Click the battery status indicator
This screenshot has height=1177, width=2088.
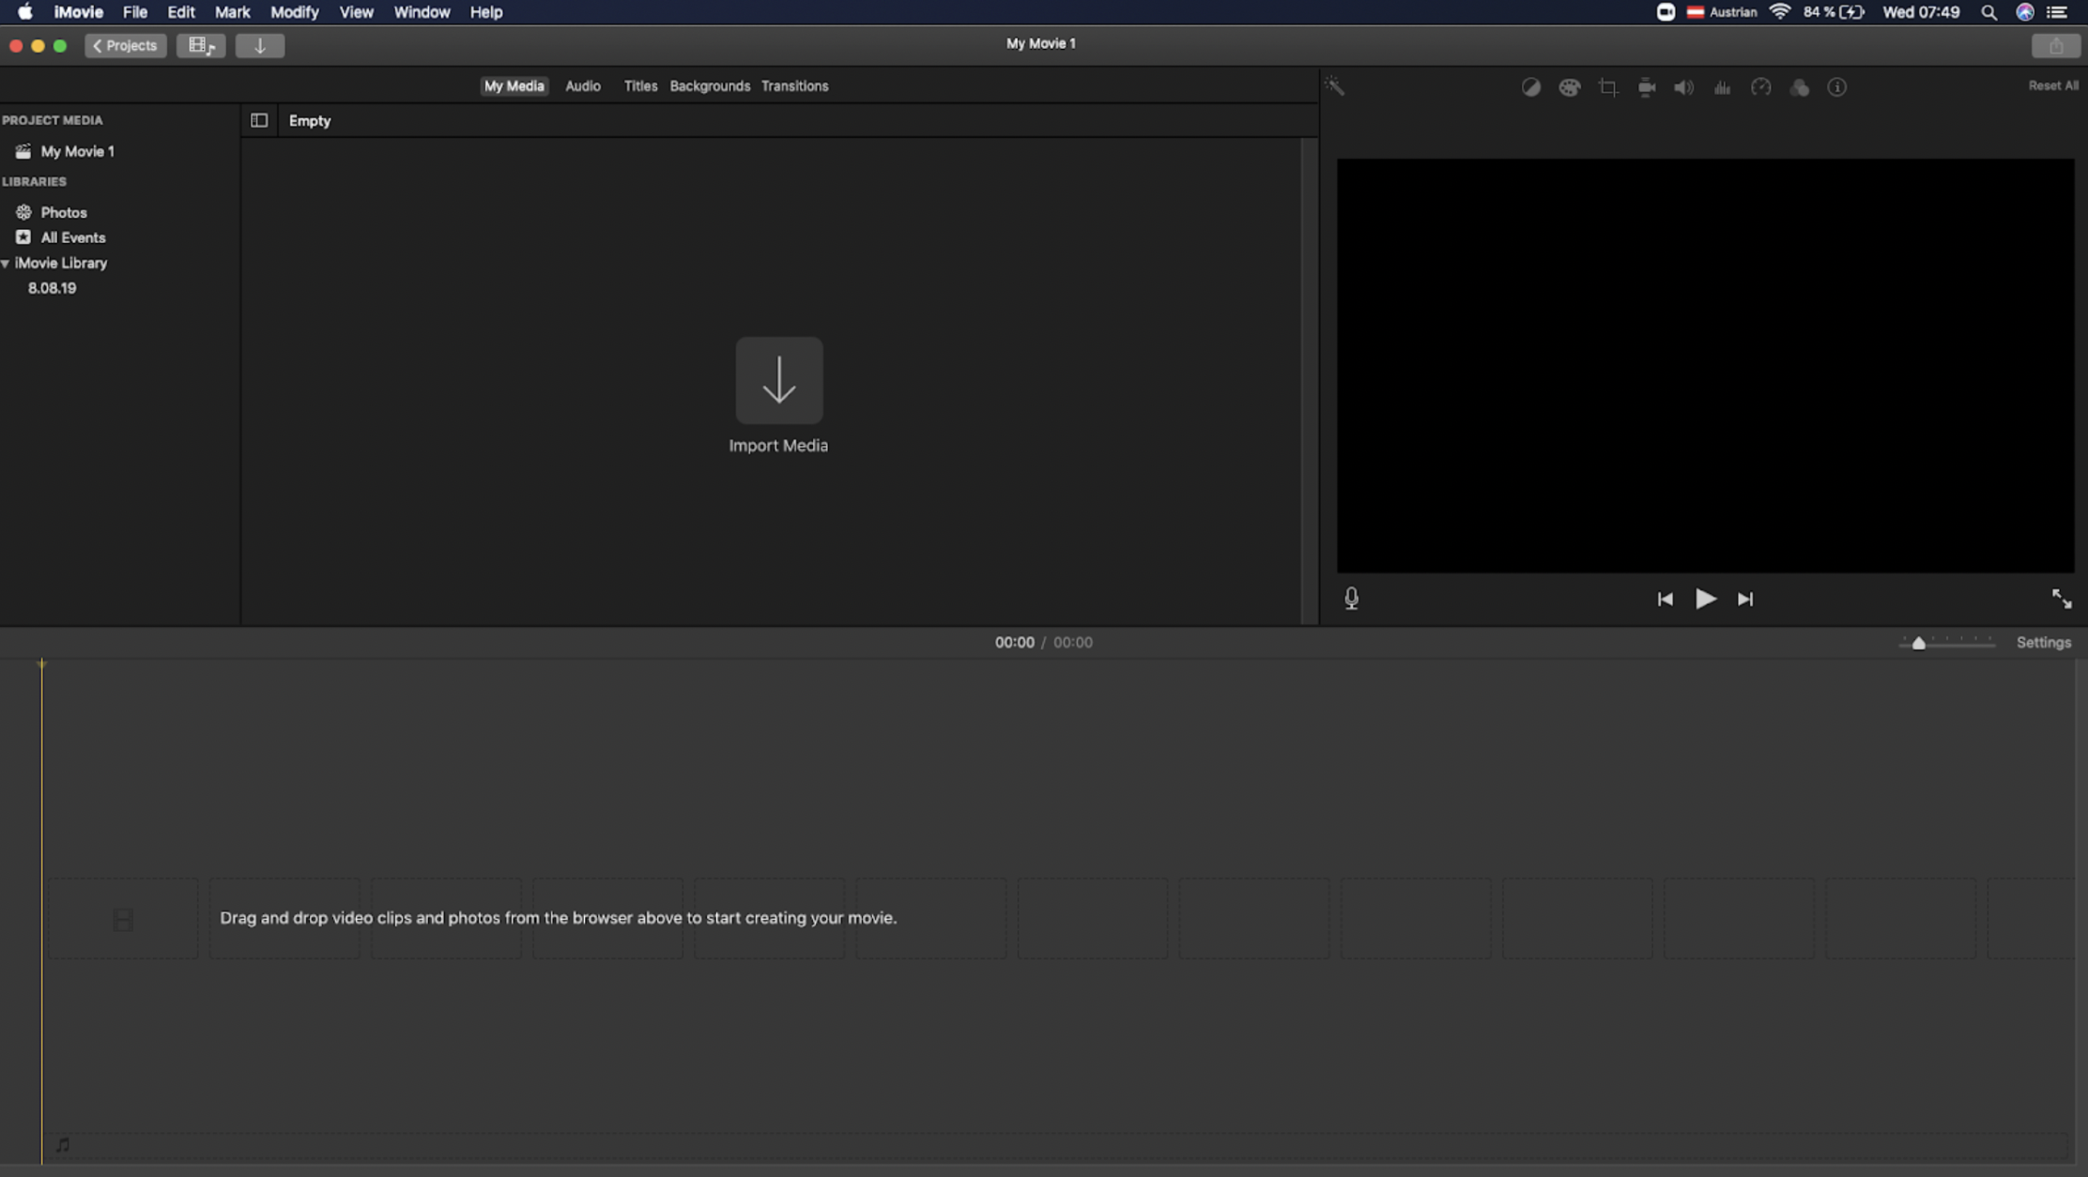click(1851, 12)
